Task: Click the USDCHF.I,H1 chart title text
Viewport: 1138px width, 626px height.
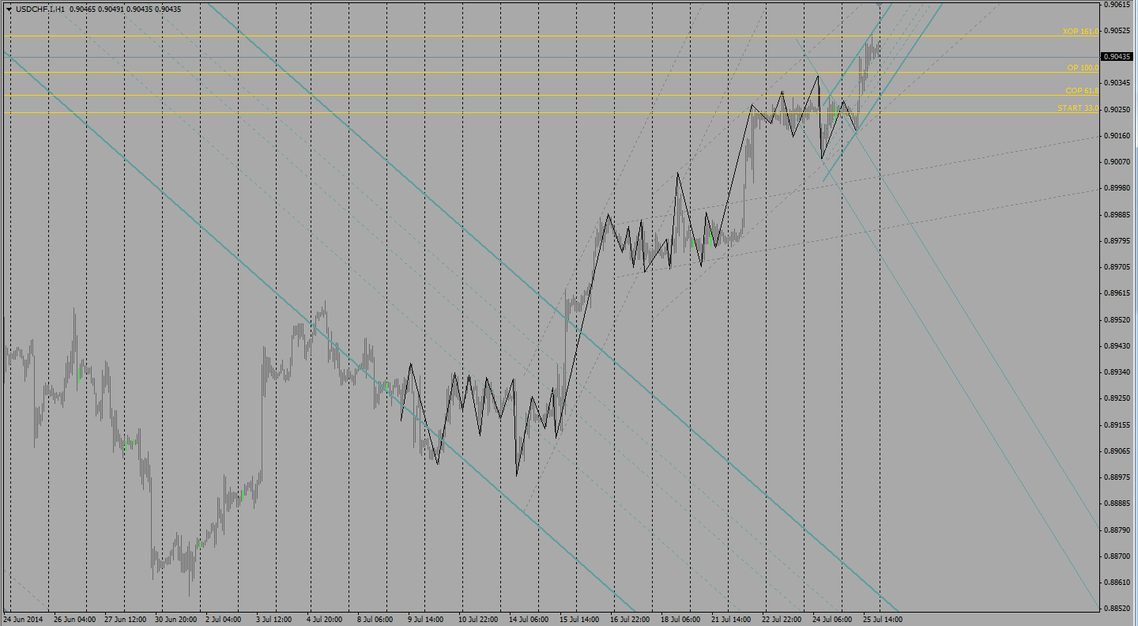Action: [x=40, y=9]
